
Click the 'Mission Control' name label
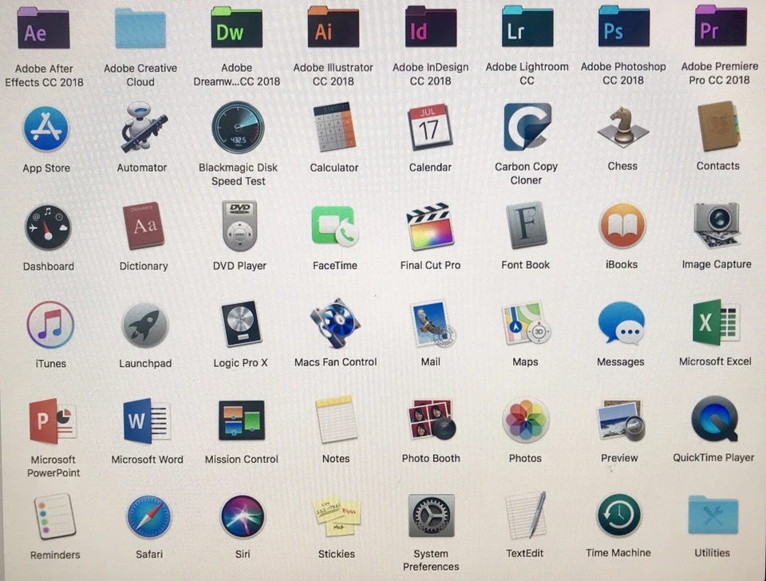click(x=241, y=460)
